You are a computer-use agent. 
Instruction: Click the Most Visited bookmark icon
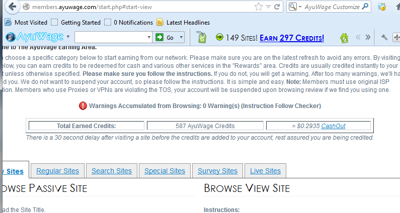pyautogui.click(x=8, y=23)
